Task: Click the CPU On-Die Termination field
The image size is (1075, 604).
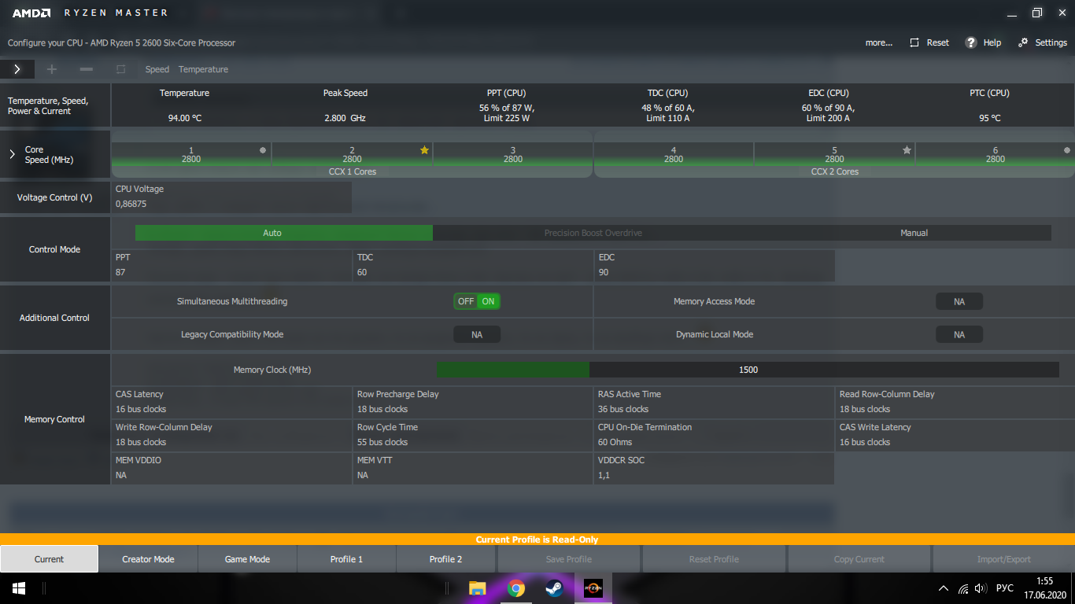Action: [x=715, y=435]
